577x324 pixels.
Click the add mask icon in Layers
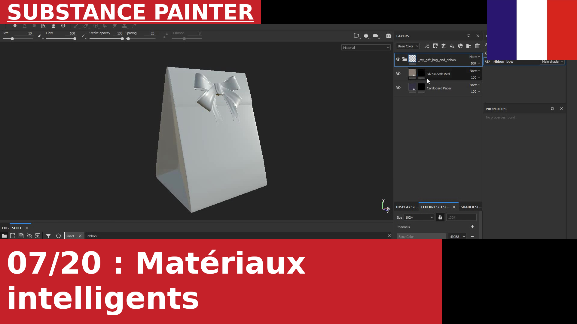[x=435, y=46]
